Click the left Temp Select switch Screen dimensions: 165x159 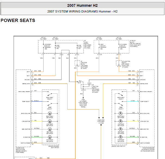click(50, 104)
